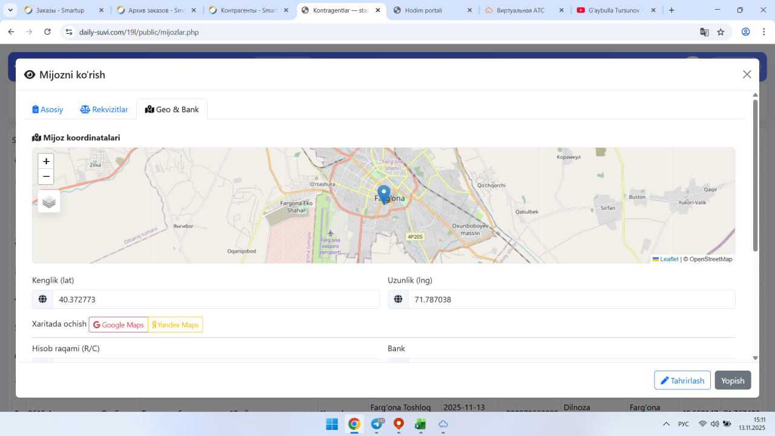This screenshot has width=775, height=436.
Task: Switch to the Asosiy tab
Action: point(48,110)
